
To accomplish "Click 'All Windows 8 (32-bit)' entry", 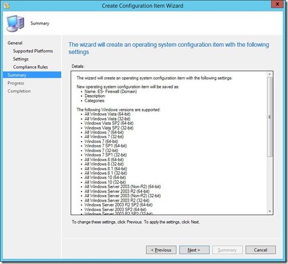I will [104, 164].
